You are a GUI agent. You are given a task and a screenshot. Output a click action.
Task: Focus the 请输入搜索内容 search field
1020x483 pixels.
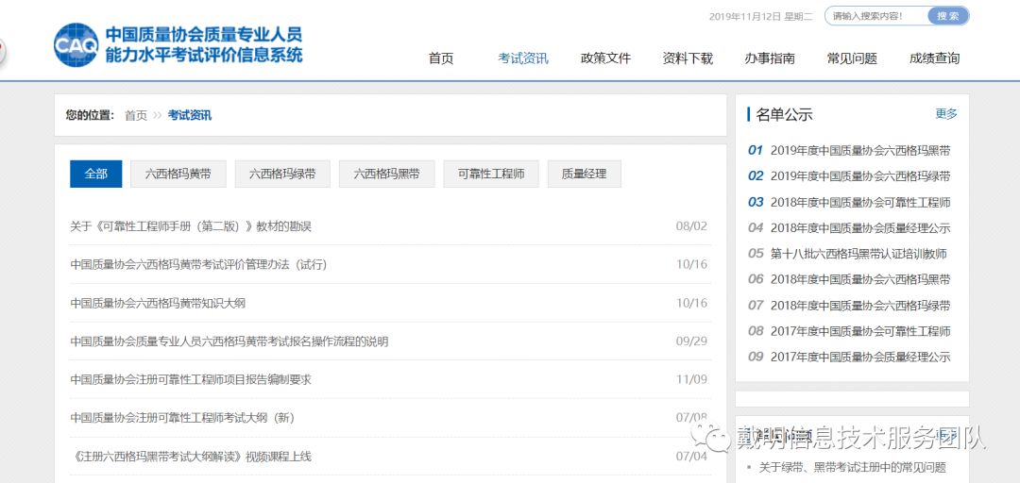point(876,16)
